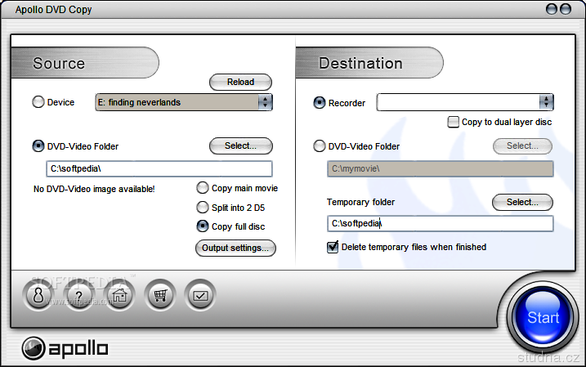Image resolution: width=586 pixels, height=367 pixels.
Task: Open the source device dropdown E: finding neverlands
Action: 184,102
